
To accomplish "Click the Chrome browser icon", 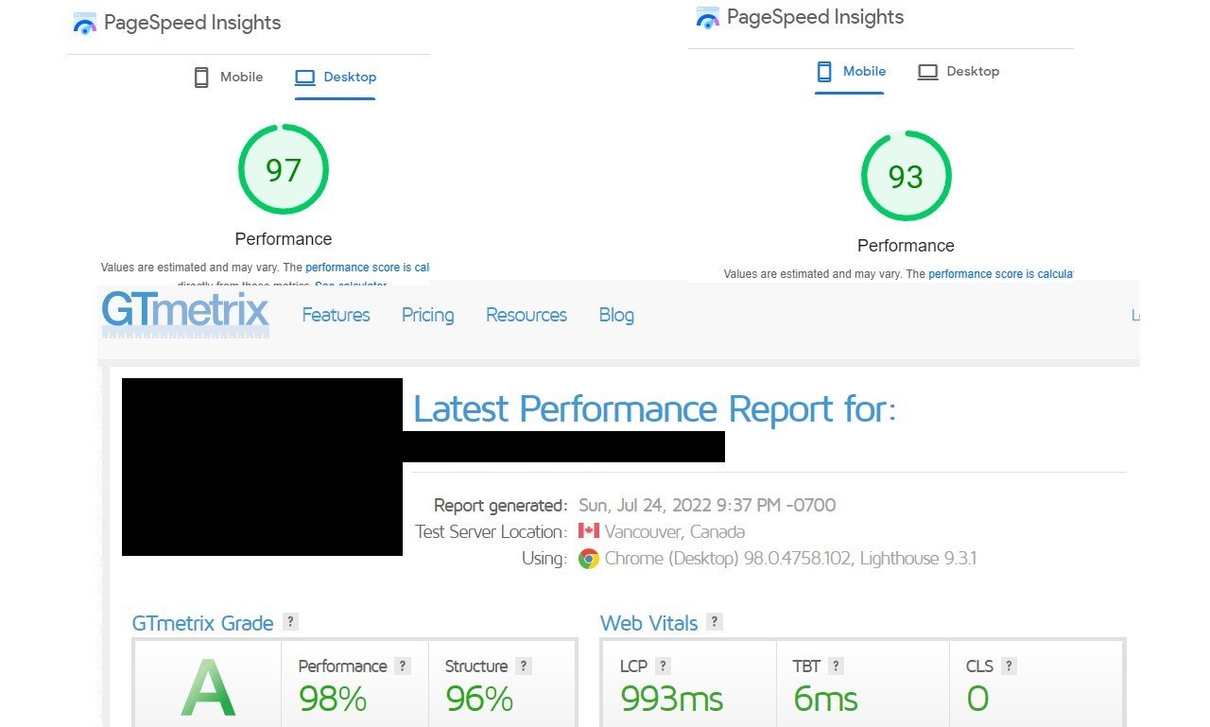I will tap(589, 559).
